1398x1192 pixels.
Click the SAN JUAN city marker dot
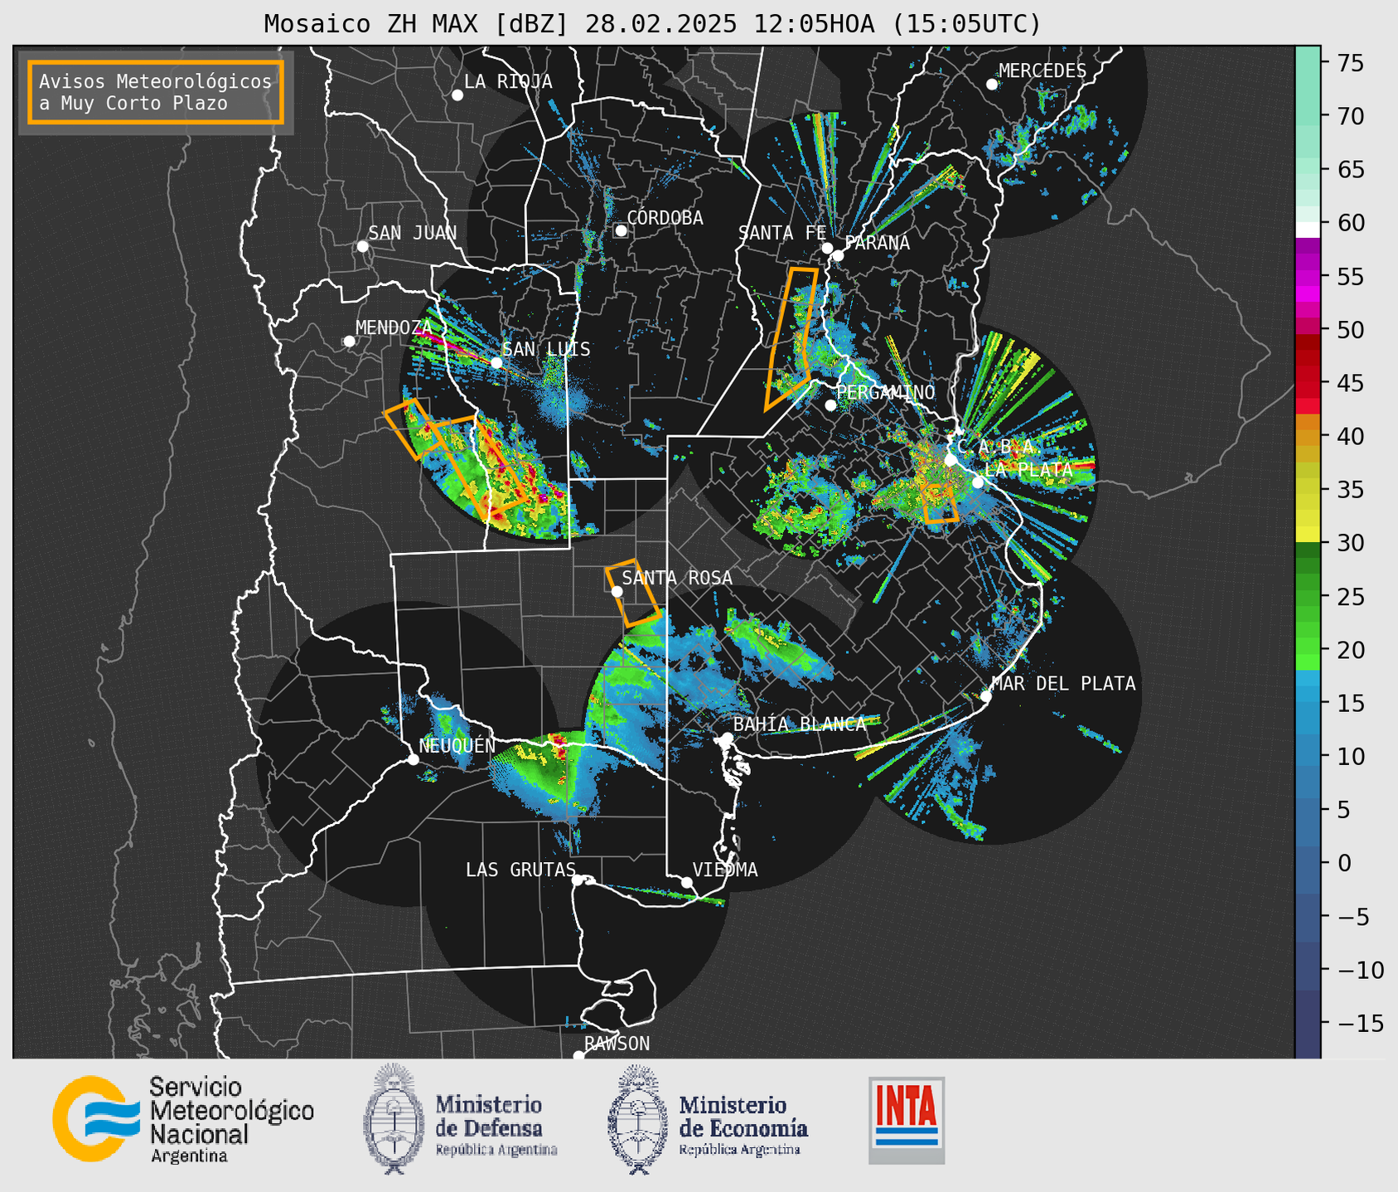(x=362, y=246)
